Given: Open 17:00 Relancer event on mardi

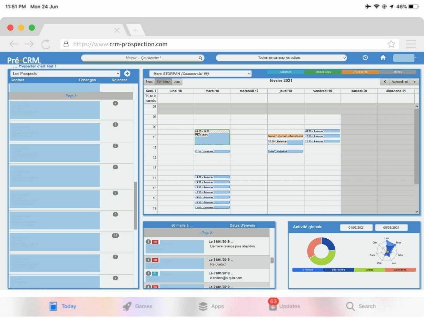Looking at the screenshot, I should coord(212,208).
